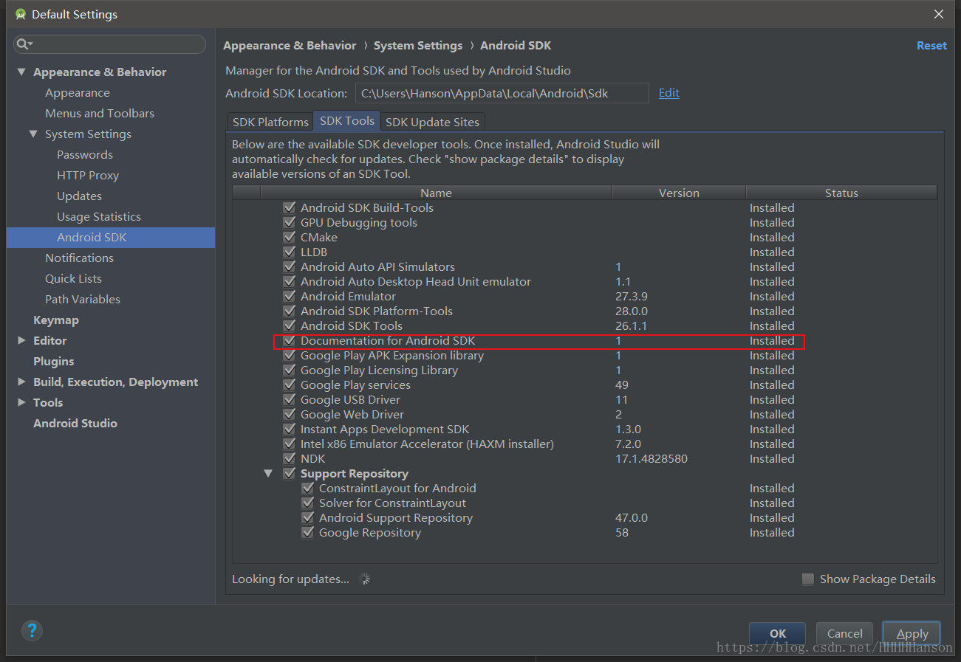Open Updates settings page
The height and width of the screenshot is (662, 961).
click(x=80, y=196)
